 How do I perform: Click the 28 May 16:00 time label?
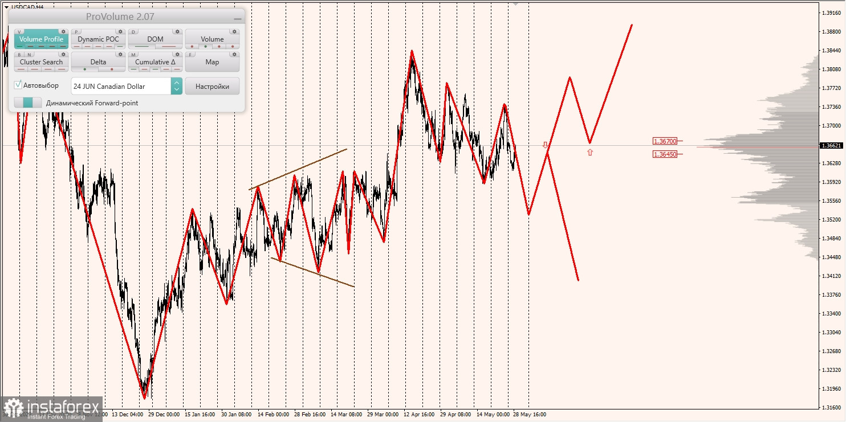tap(530, 415)
